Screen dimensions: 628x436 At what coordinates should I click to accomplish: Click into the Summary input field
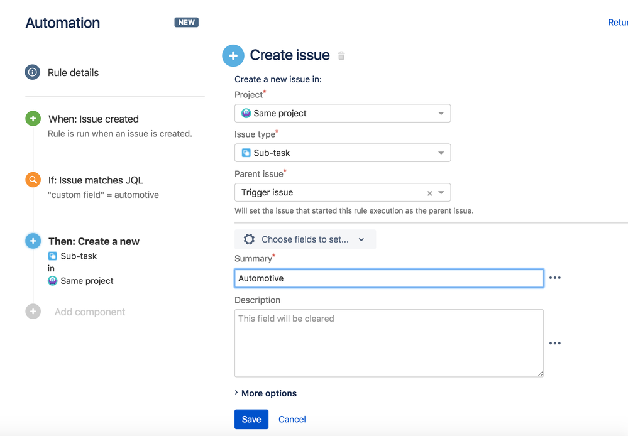pyautogui.click(x=389, y=278)
